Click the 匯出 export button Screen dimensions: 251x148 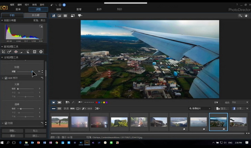pyautogui.click(x=221, y=108)
